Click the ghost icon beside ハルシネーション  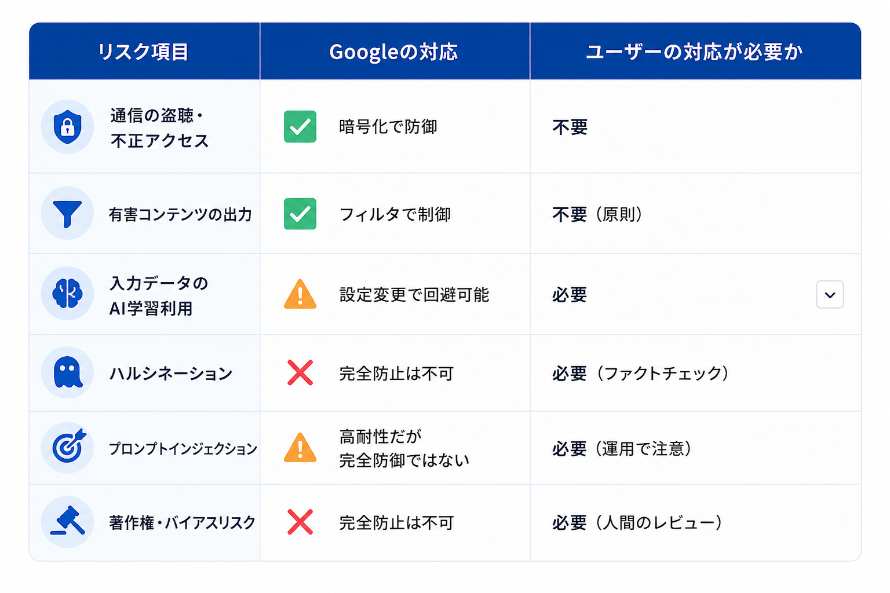pos(67,372)
